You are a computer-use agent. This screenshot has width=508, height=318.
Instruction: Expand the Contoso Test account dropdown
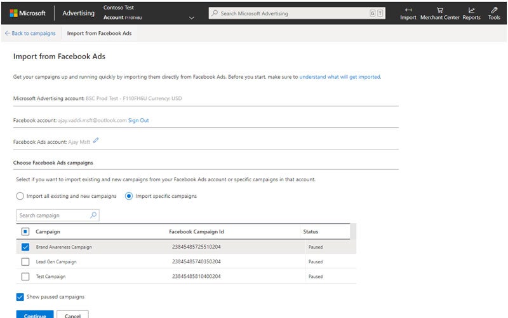[192, 18]
